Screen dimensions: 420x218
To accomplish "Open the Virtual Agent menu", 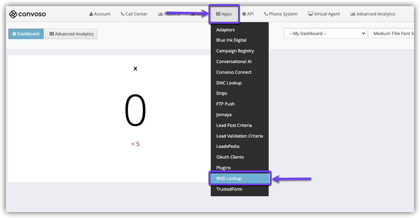I will coord(324,14).
